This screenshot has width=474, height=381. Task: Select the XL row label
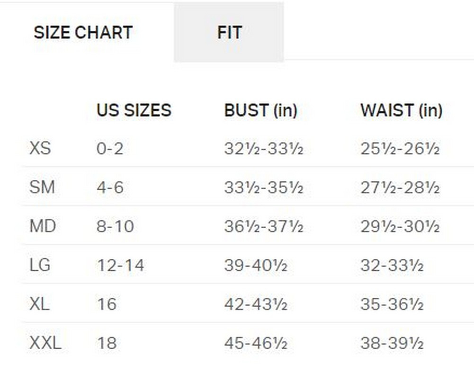point(40,304)
